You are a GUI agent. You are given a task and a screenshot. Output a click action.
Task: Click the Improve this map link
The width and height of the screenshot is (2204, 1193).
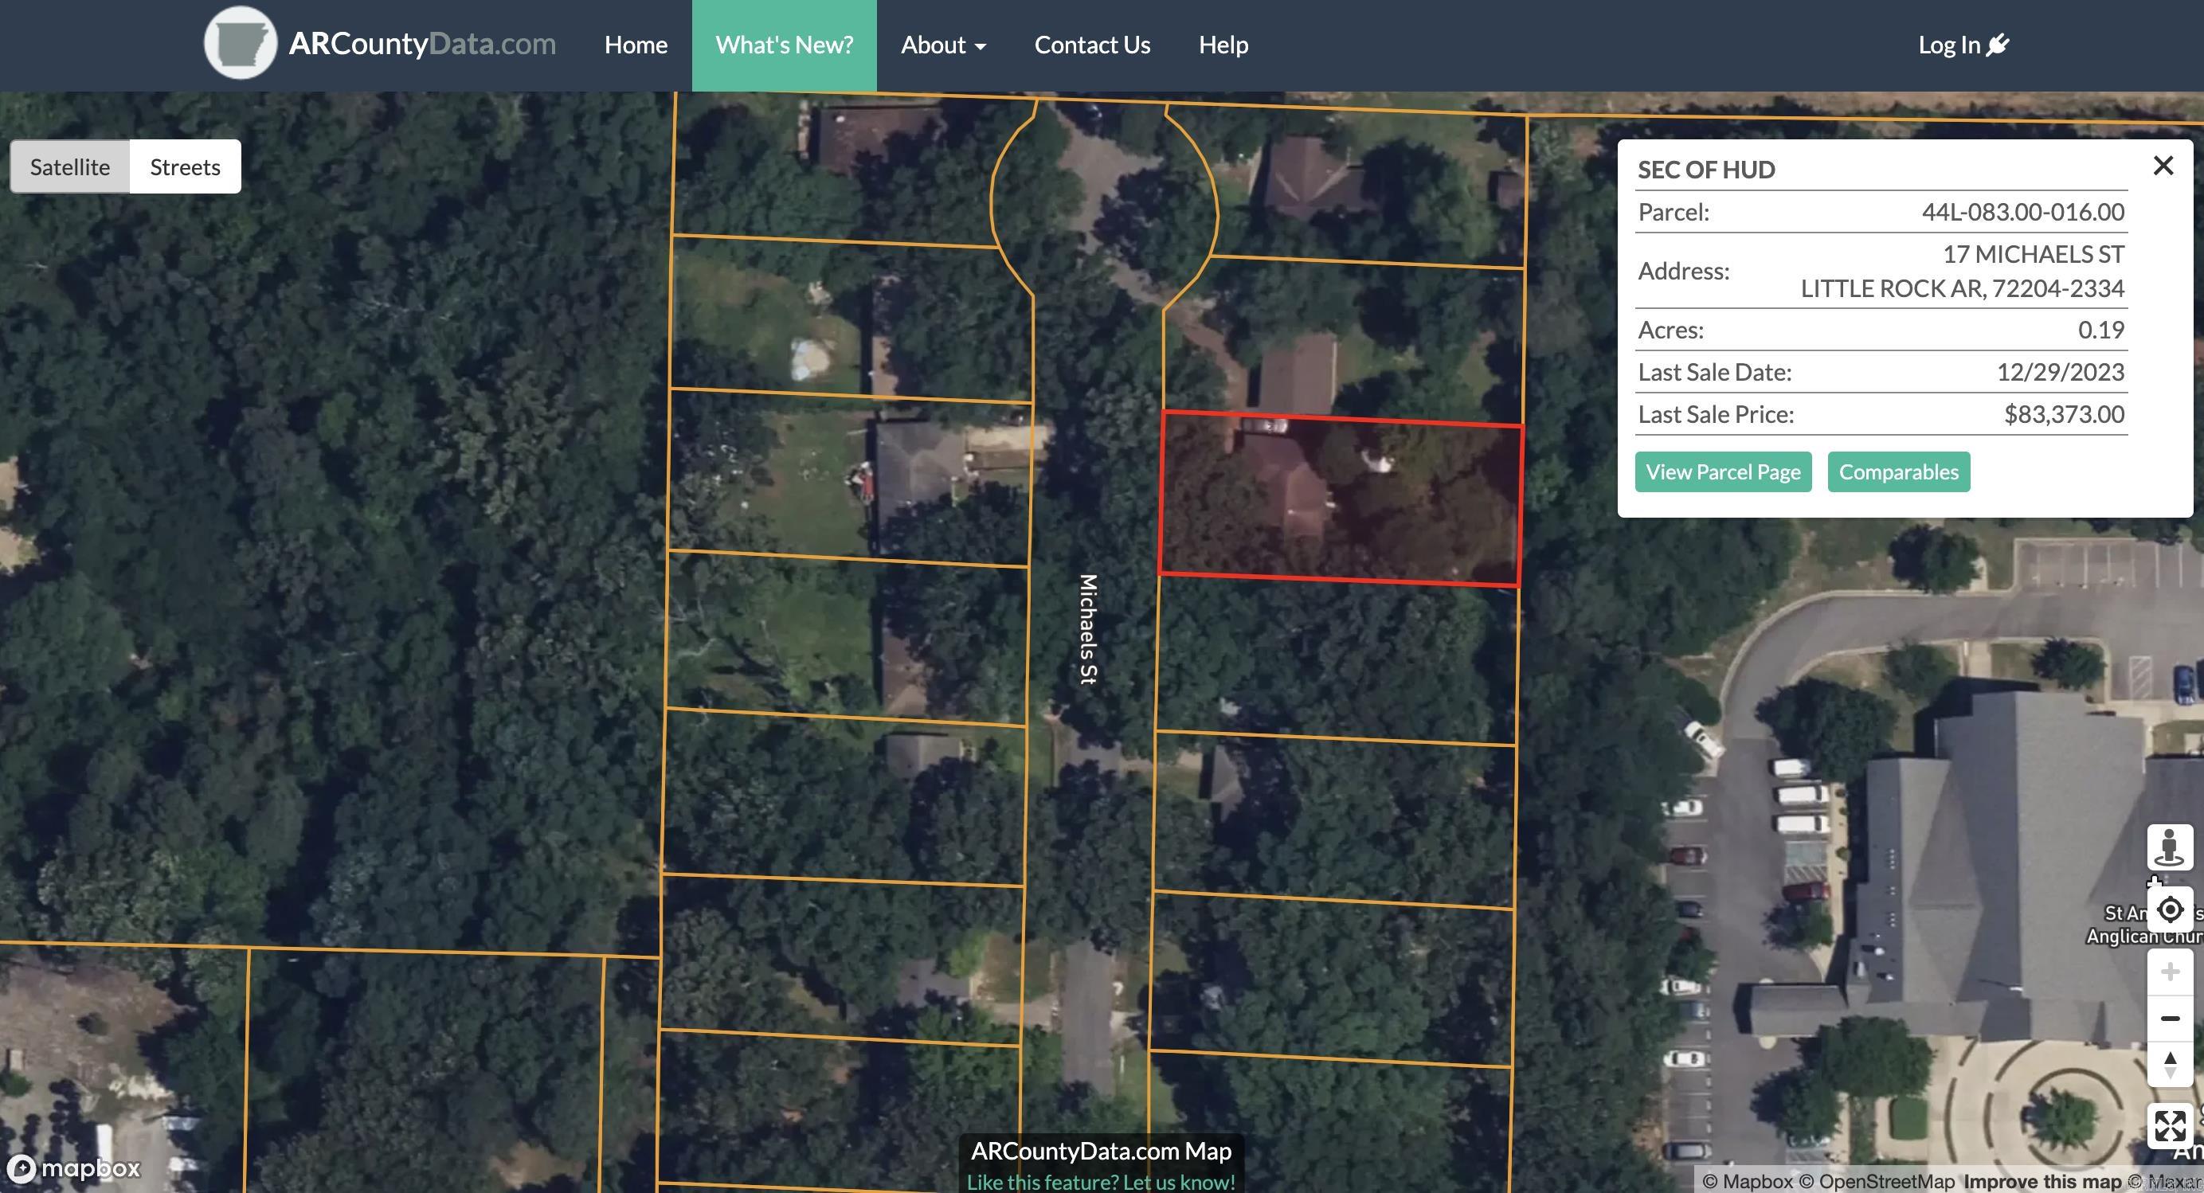[x=2042, y=1182]
